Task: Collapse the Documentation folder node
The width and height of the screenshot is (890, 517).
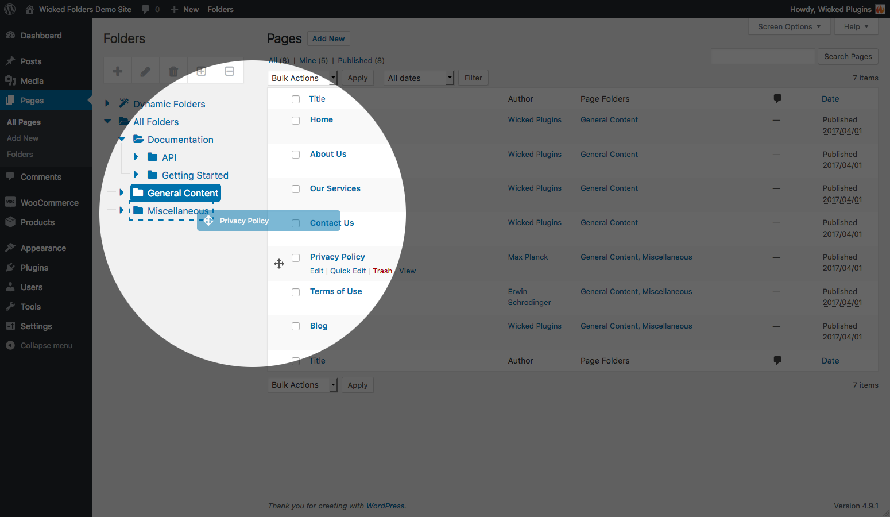Action: pos(122,139)
